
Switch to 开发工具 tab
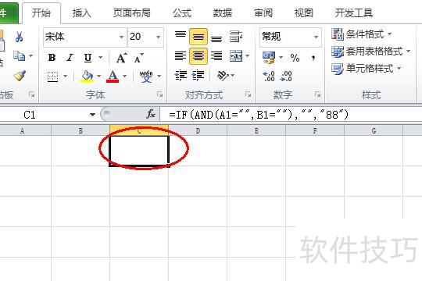click(354, 13)
